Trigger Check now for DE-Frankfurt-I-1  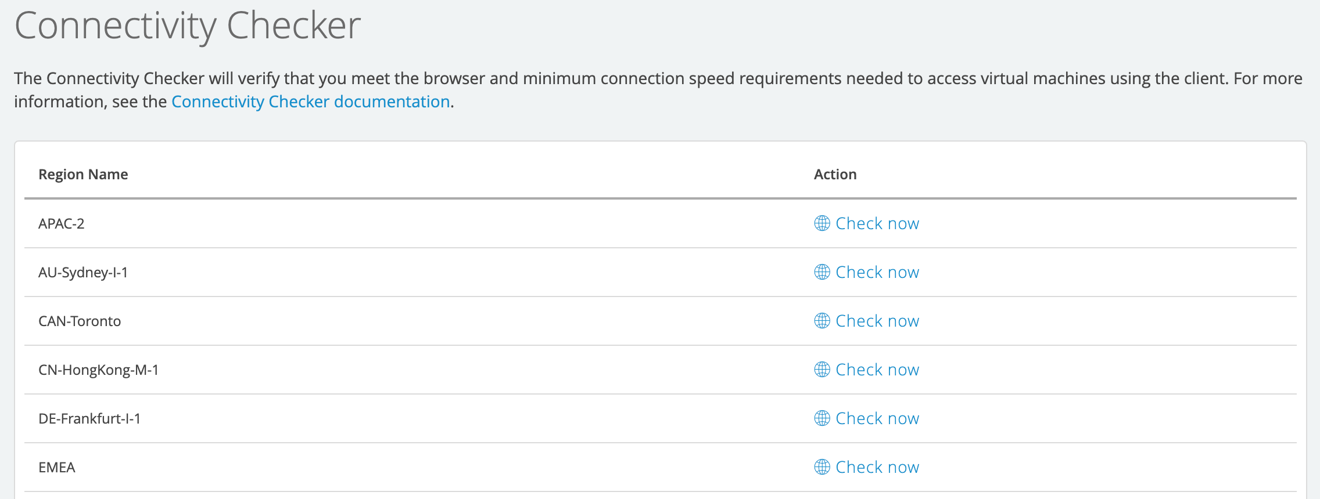(x=877, y=418)
